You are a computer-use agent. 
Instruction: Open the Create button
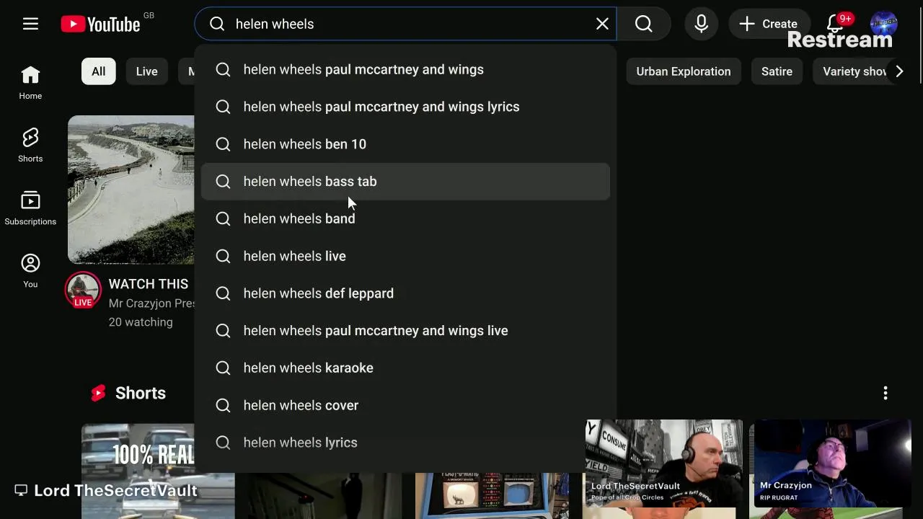coord(769,24)
